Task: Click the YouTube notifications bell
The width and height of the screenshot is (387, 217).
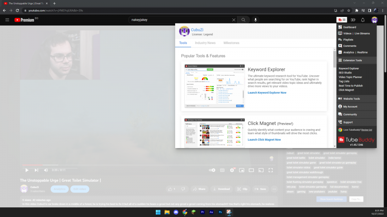Action: pos(363,20)
